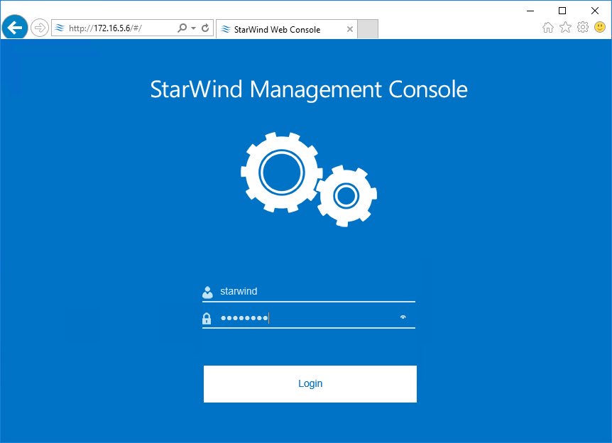612x443 pixels.
Task: Reveal the password using the eye icon
Action: [x=403, y=317]
